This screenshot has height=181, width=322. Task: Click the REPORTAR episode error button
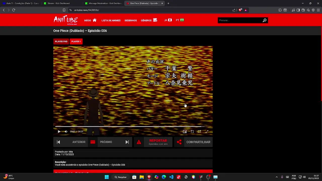pyautogui.click(x=158, y=142)
